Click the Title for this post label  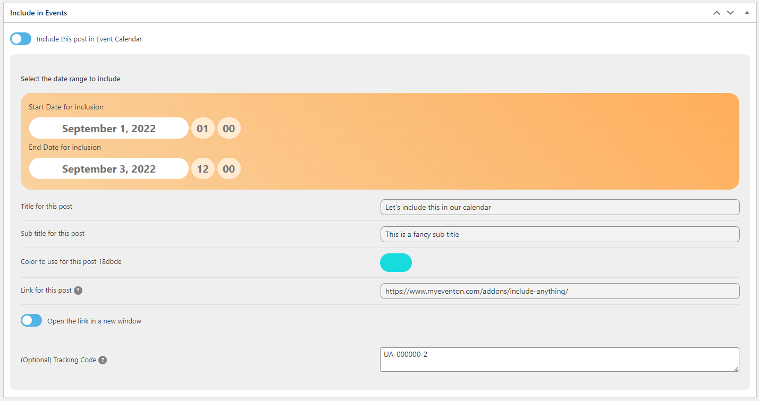[x=47, y=206]
